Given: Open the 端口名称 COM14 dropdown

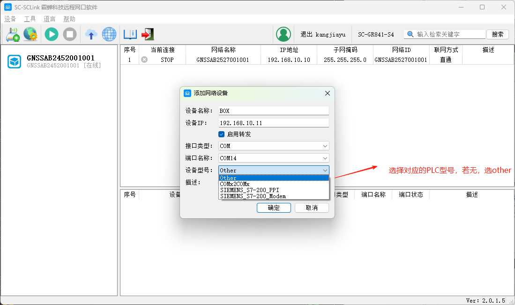Looking at the screenshot, I should 274,158.
